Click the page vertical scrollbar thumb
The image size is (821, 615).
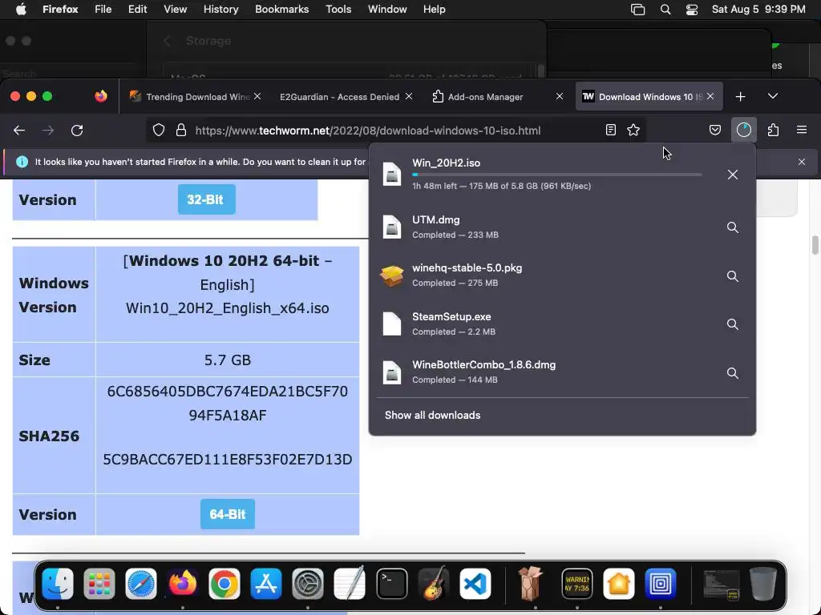(815, 245)
